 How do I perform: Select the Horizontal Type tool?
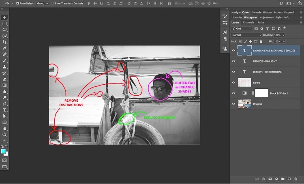point(4,110)
